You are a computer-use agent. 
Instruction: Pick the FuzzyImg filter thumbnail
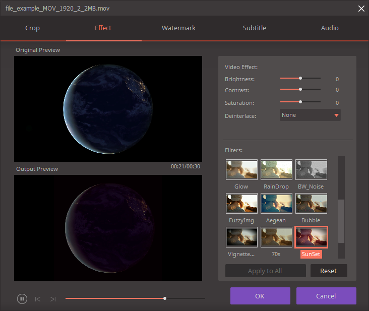point(241,203)
